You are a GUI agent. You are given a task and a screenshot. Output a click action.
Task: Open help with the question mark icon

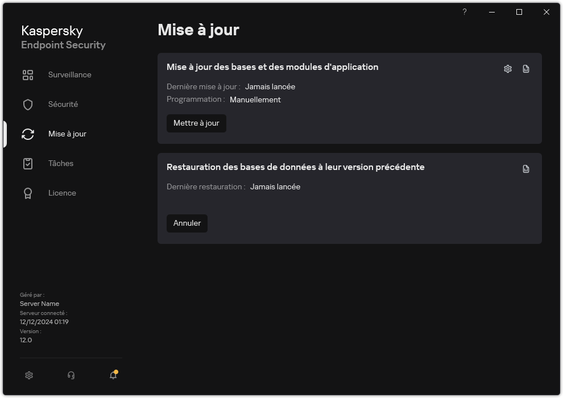(464, 11)
